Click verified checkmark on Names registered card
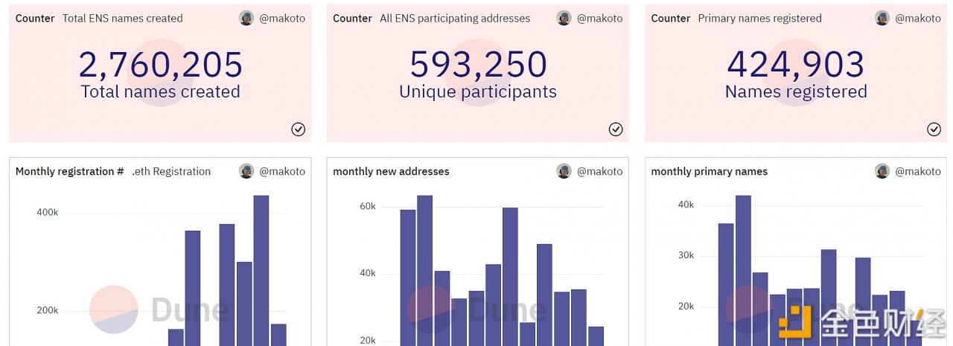953x346 pixels. coord(934,129)
